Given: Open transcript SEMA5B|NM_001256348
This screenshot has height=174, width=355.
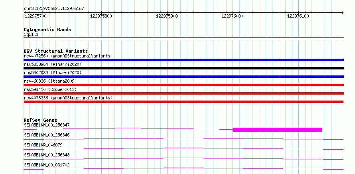Looking at the screenshot, I should click(x=47, y=155).
